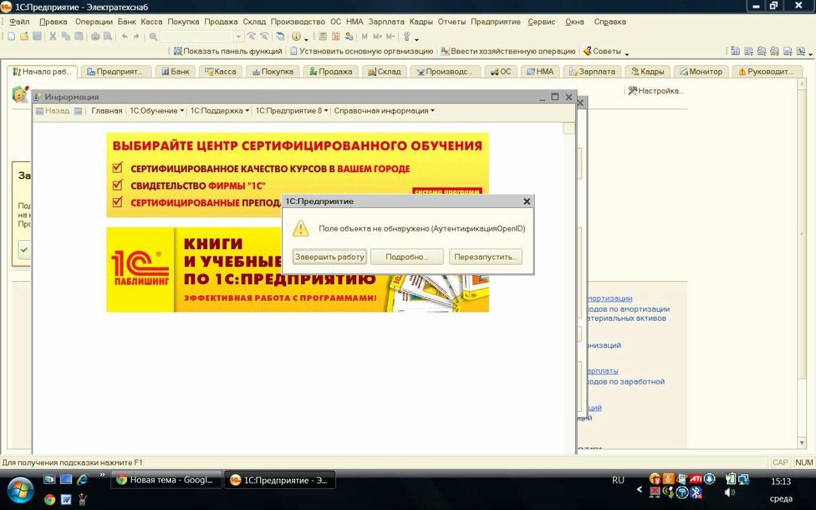
Task: Click the 1С Паблишинг books banner
Action: [298, 270]
